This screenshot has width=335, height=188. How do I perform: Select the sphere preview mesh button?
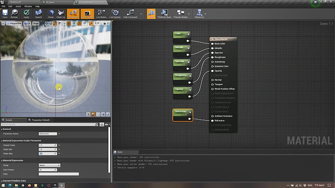[93, 114]
